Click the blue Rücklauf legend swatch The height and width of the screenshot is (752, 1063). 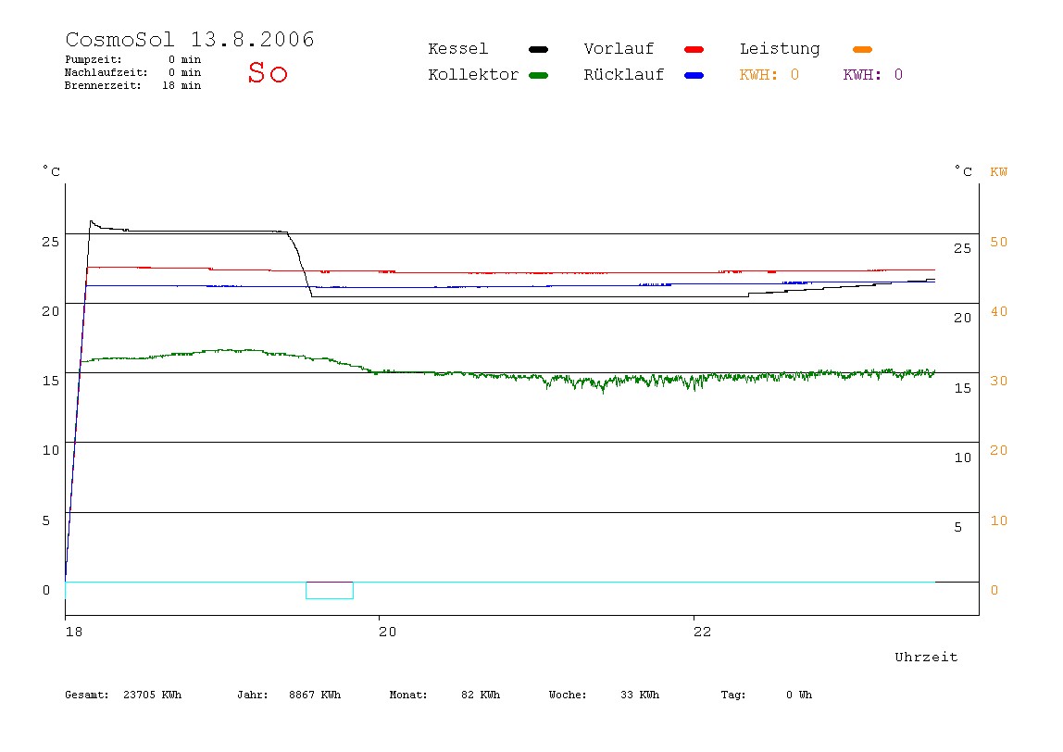pyautogui.click(x=694, y=75)
